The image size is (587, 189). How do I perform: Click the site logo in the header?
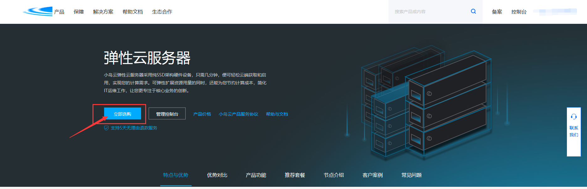[38, 11]
